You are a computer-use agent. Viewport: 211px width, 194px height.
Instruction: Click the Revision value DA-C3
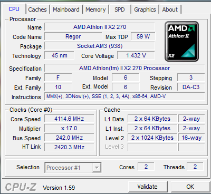click(191, 87)
